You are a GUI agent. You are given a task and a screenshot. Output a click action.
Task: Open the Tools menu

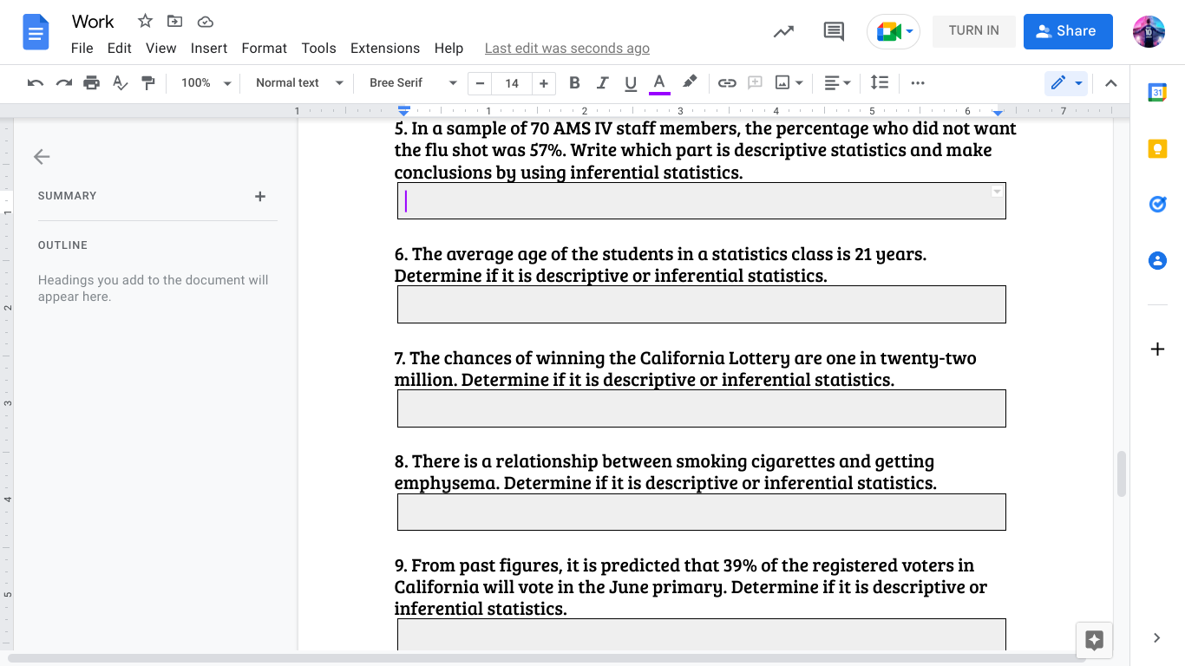click(319, 49)
